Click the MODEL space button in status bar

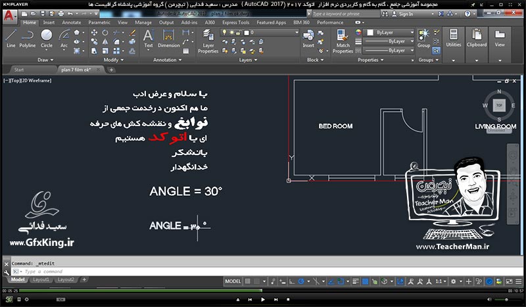point(233,281)
